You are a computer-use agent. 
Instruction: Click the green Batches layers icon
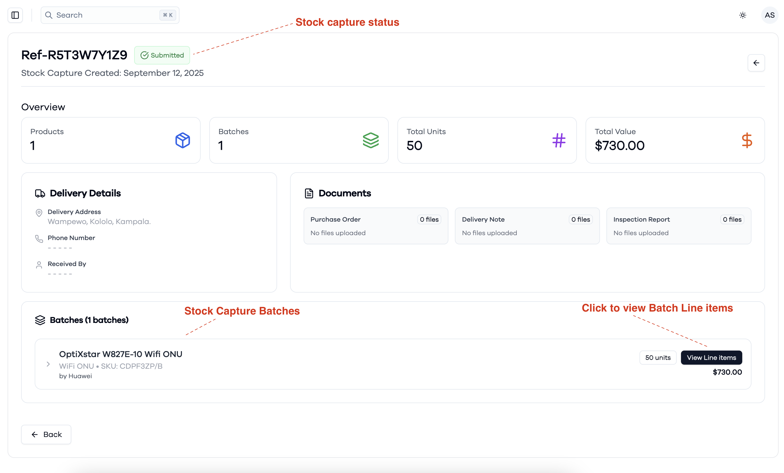click(371, 140)
